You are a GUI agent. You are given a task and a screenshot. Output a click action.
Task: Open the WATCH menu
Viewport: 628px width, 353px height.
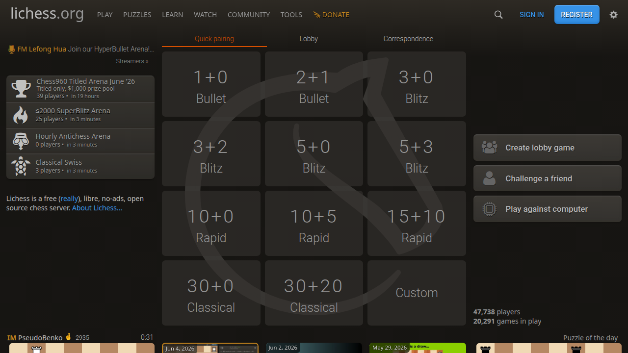pos(206,15)
